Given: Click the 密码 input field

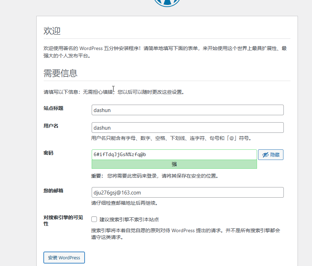Looking at the screenshot, I should pyautogui.click(x=174, y=154).
